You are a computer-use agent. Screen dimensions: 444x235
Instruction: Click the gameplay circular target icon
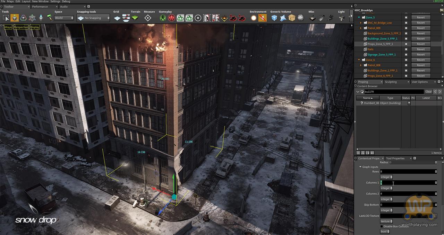tap(198, 18)
